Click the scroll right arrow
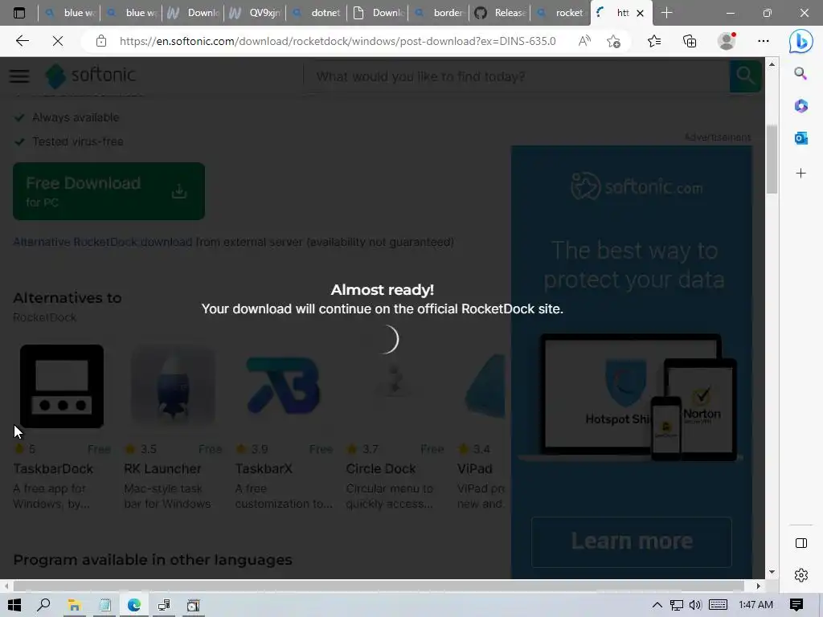 758,586
